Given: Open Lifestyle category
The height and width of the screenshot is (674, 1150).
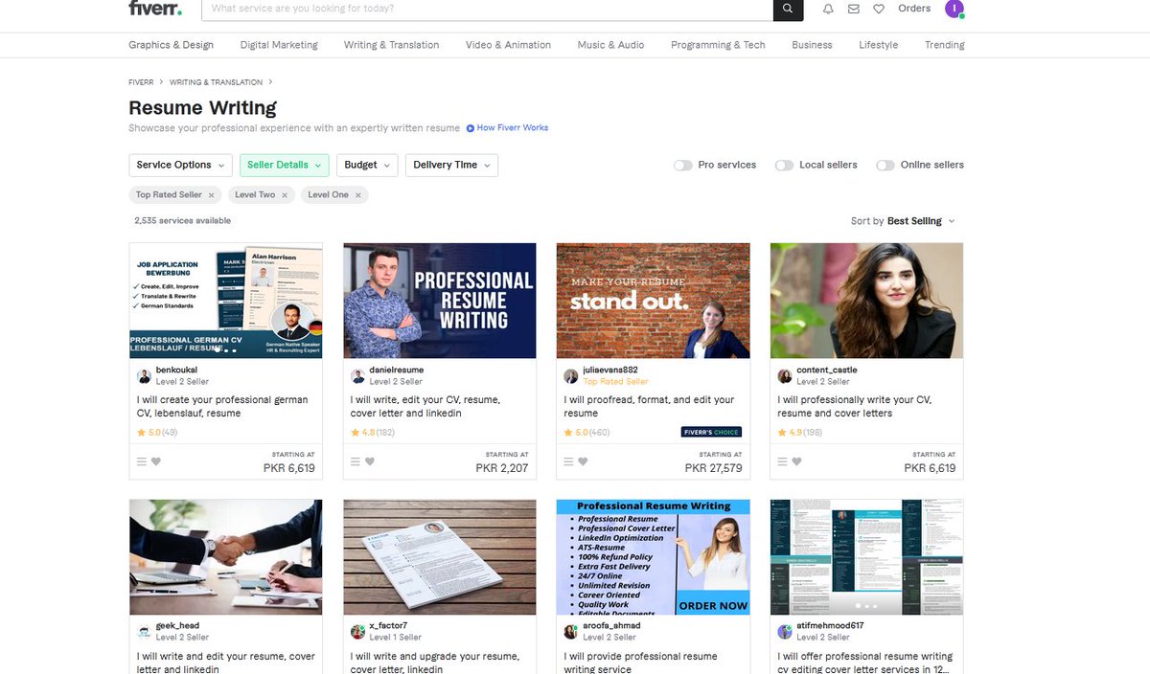Looking at the screenshot, I should tap(879, 45).
